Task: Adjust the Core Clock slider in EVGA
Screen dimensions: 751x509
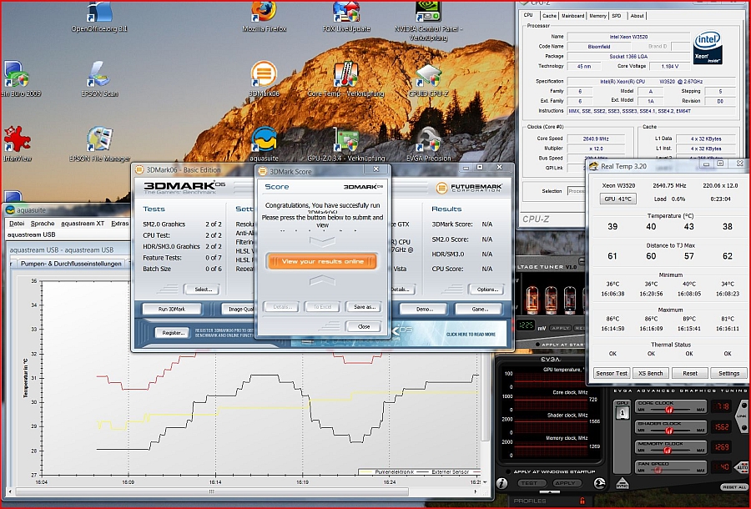Action: click(669, 410)
